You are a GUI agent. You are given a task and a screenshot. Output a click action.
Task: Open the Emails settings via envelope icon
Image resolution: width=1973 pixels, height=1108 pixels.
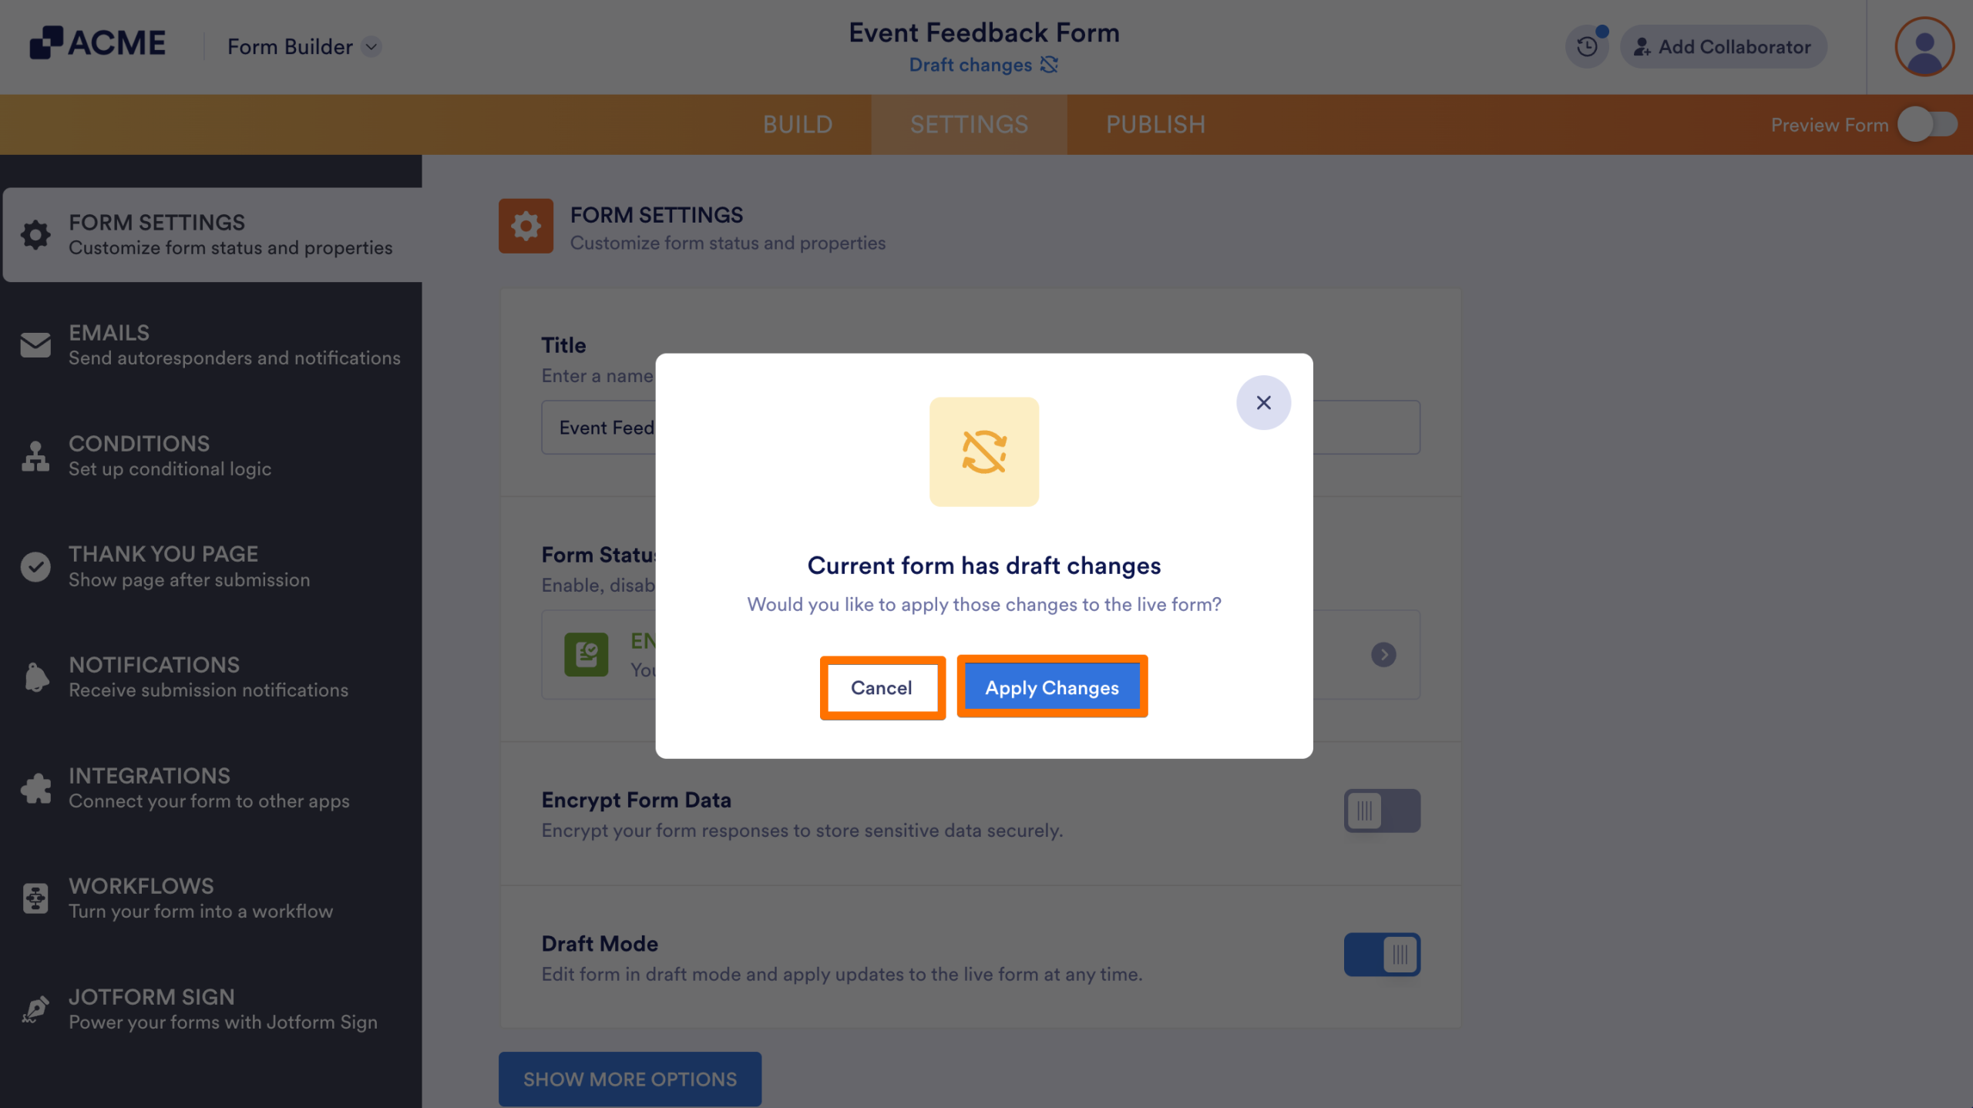click(x=35, y=344)
